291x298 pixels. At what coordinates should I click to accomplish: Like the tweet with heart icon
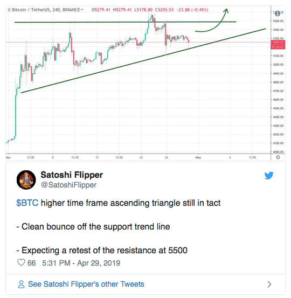click(21, 262)
